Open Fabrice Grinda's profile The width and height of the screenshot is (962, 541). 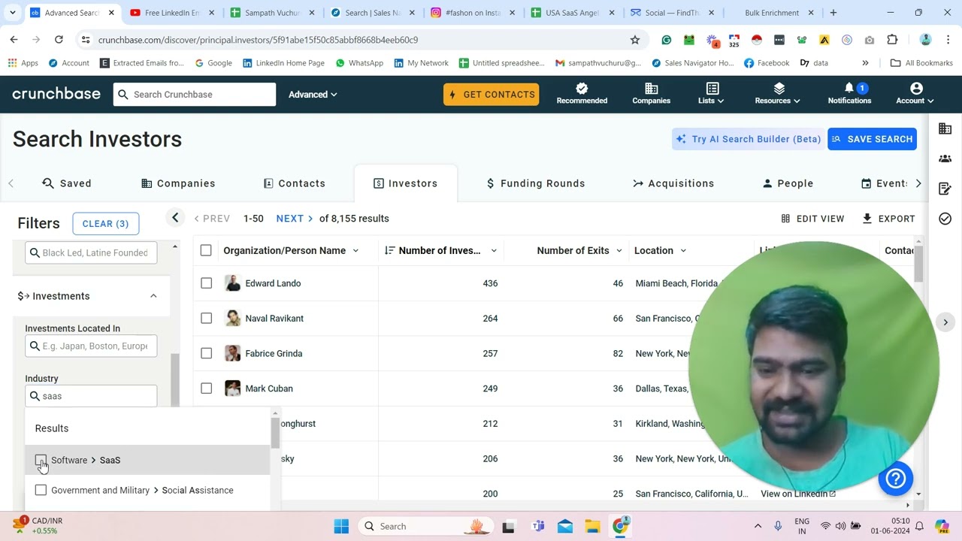point(274,353)
